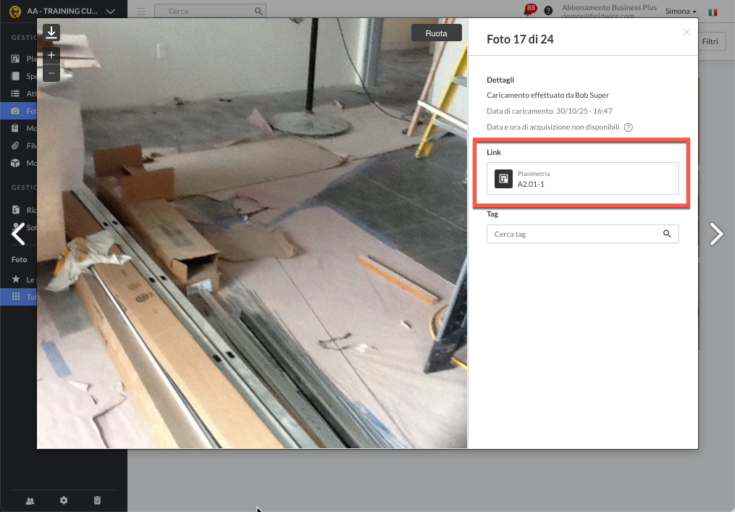Open the Simona user menu
This screenshot has height=512, width=735.
pyautogui.click(x=681, y=12)
